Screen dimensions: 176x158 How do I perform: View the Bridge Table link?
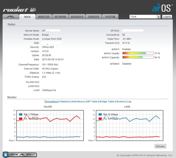click(107, 101)
